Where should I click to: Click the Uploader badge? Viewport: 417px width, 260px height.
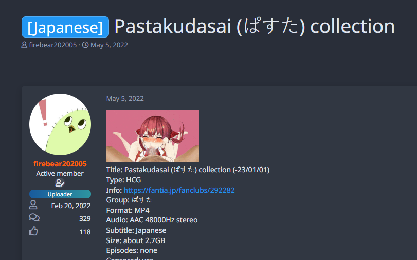click(x=60, y=194)
